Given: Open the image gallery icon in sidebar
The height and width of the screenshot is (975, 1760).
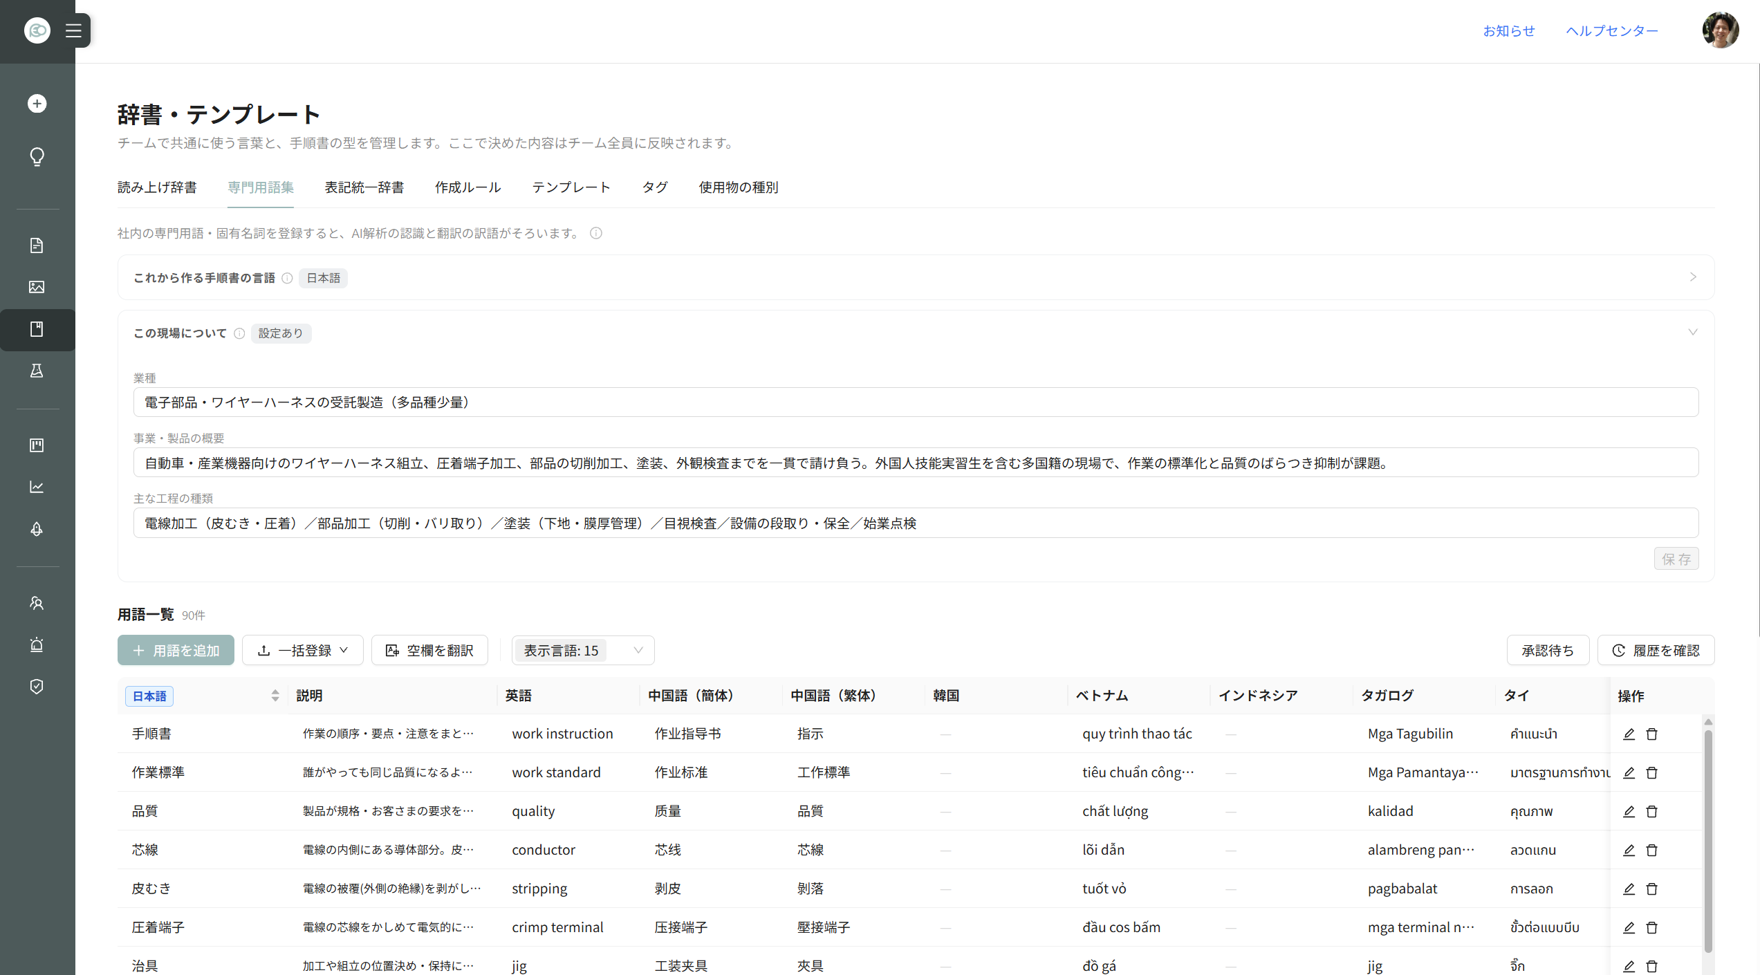Looking at the screenshot, I should [37, 287].
